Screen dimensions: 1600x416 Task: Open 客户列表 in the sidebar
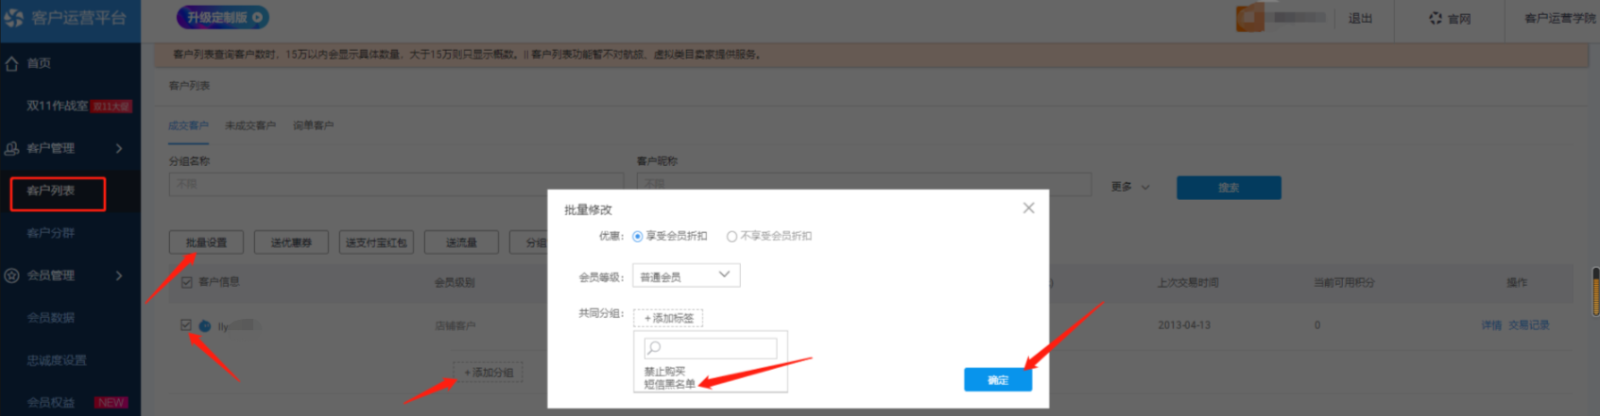(x=51, y=191)
